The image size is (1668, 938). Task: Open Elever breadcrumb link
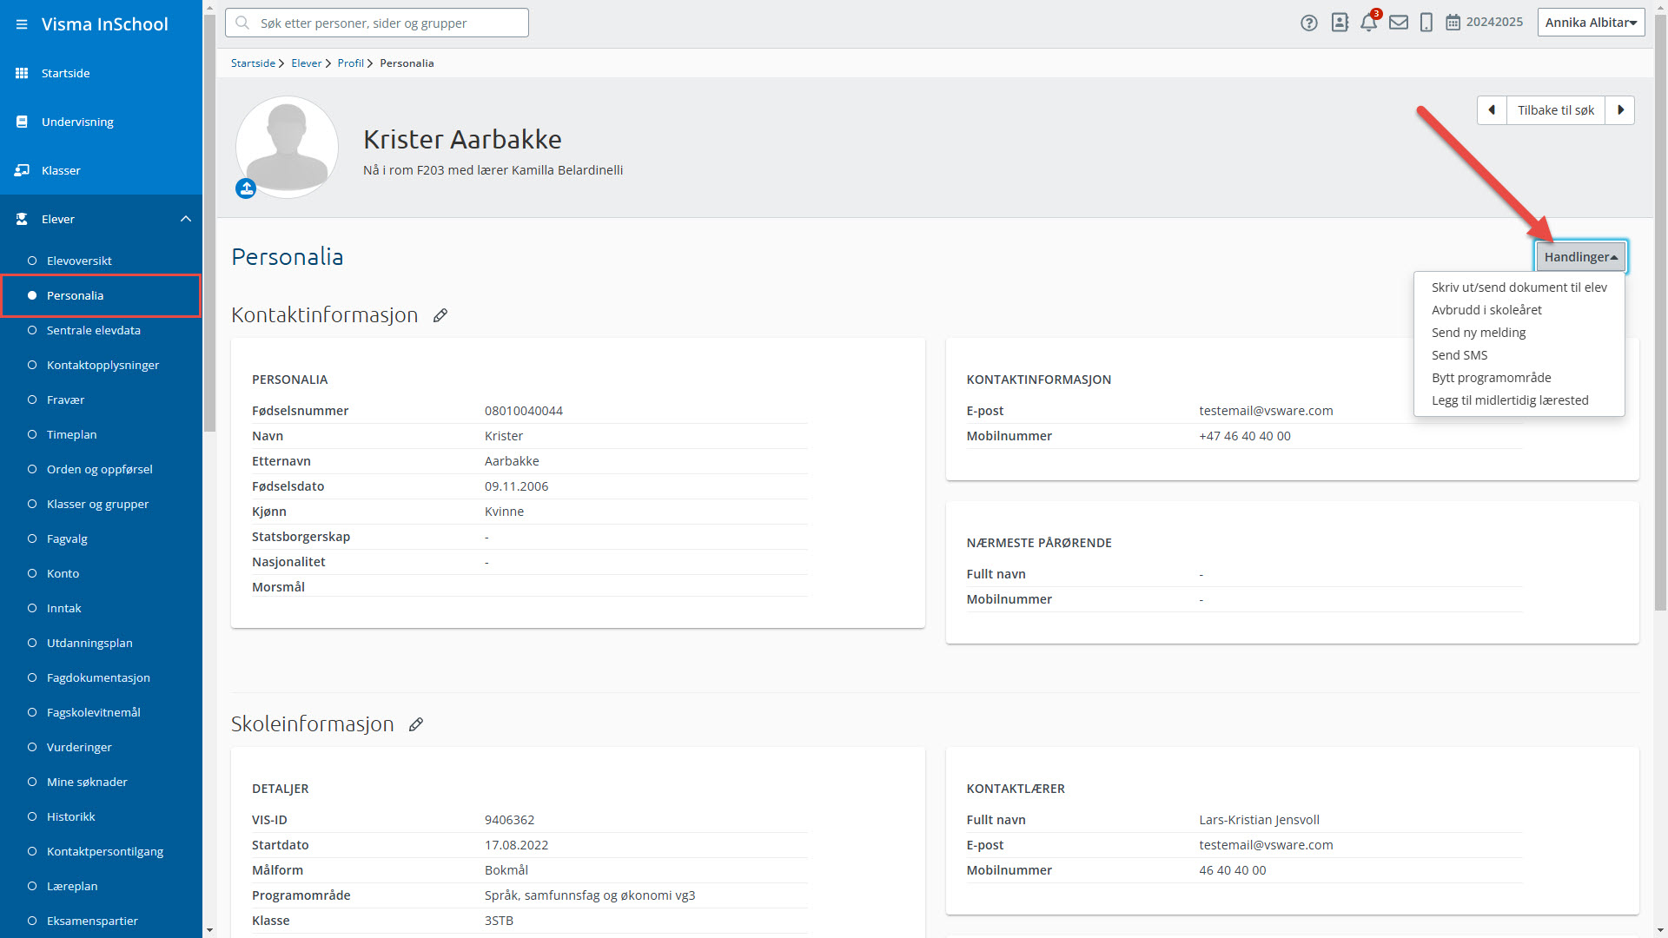click(x=306, y=63)
